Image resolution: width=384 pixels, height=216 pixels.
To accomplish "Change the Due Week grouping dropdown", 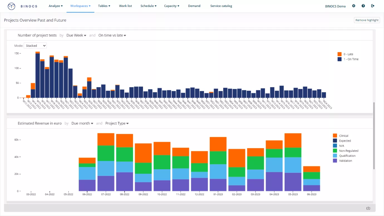I will tap(76, 35).
